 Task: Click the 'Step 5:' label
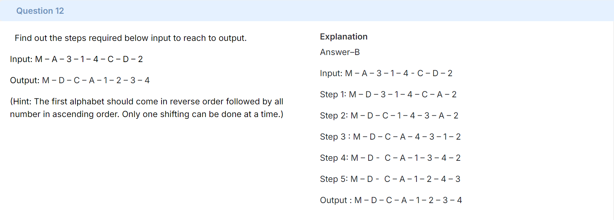334,179
